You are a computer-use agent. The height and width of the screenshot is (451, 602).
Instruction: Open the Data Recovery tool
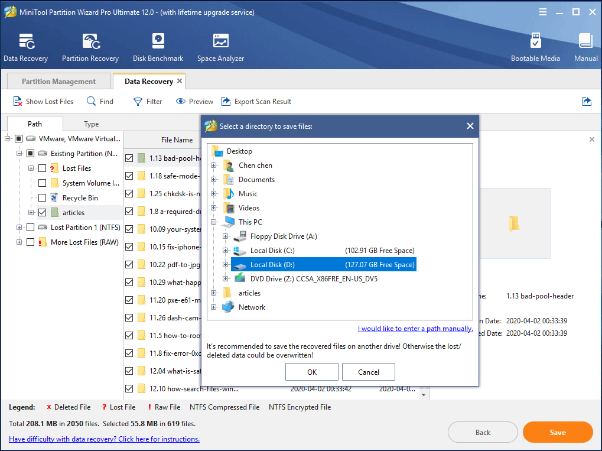pyautogui.click(x=25, y=47)
